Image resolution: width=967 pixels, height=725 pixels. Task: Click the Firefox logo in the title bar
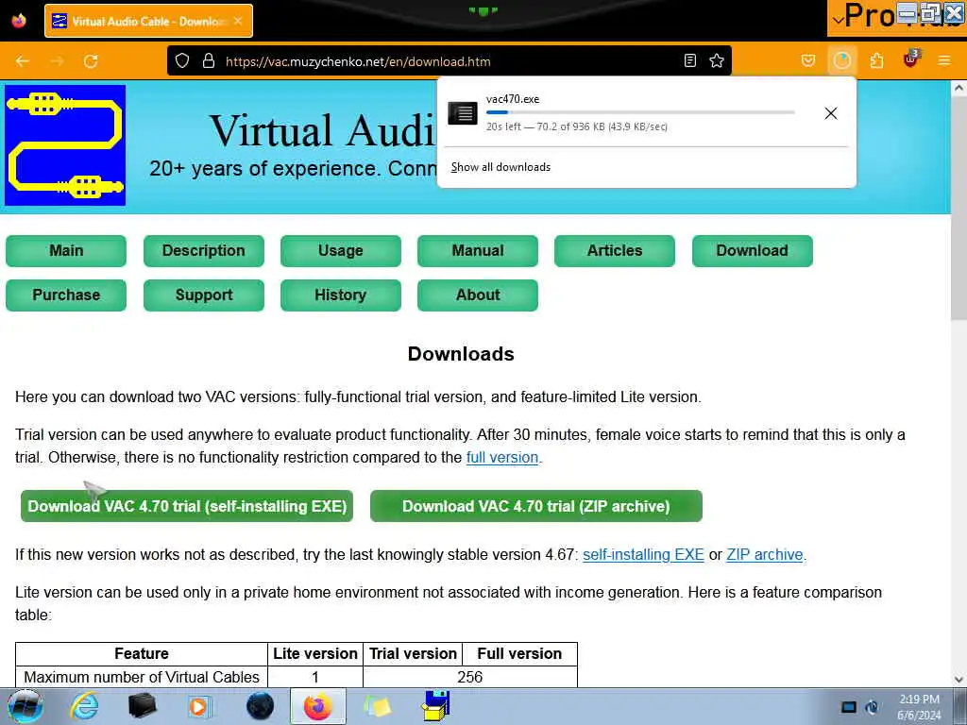point(19,21)
